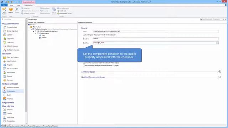Select the Organization page in sidebar

11,91
